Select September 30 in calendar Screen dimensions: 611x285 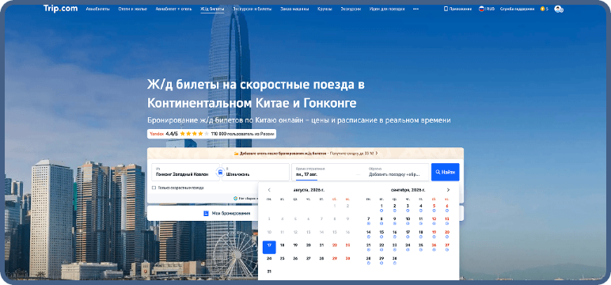click(394, 260)
